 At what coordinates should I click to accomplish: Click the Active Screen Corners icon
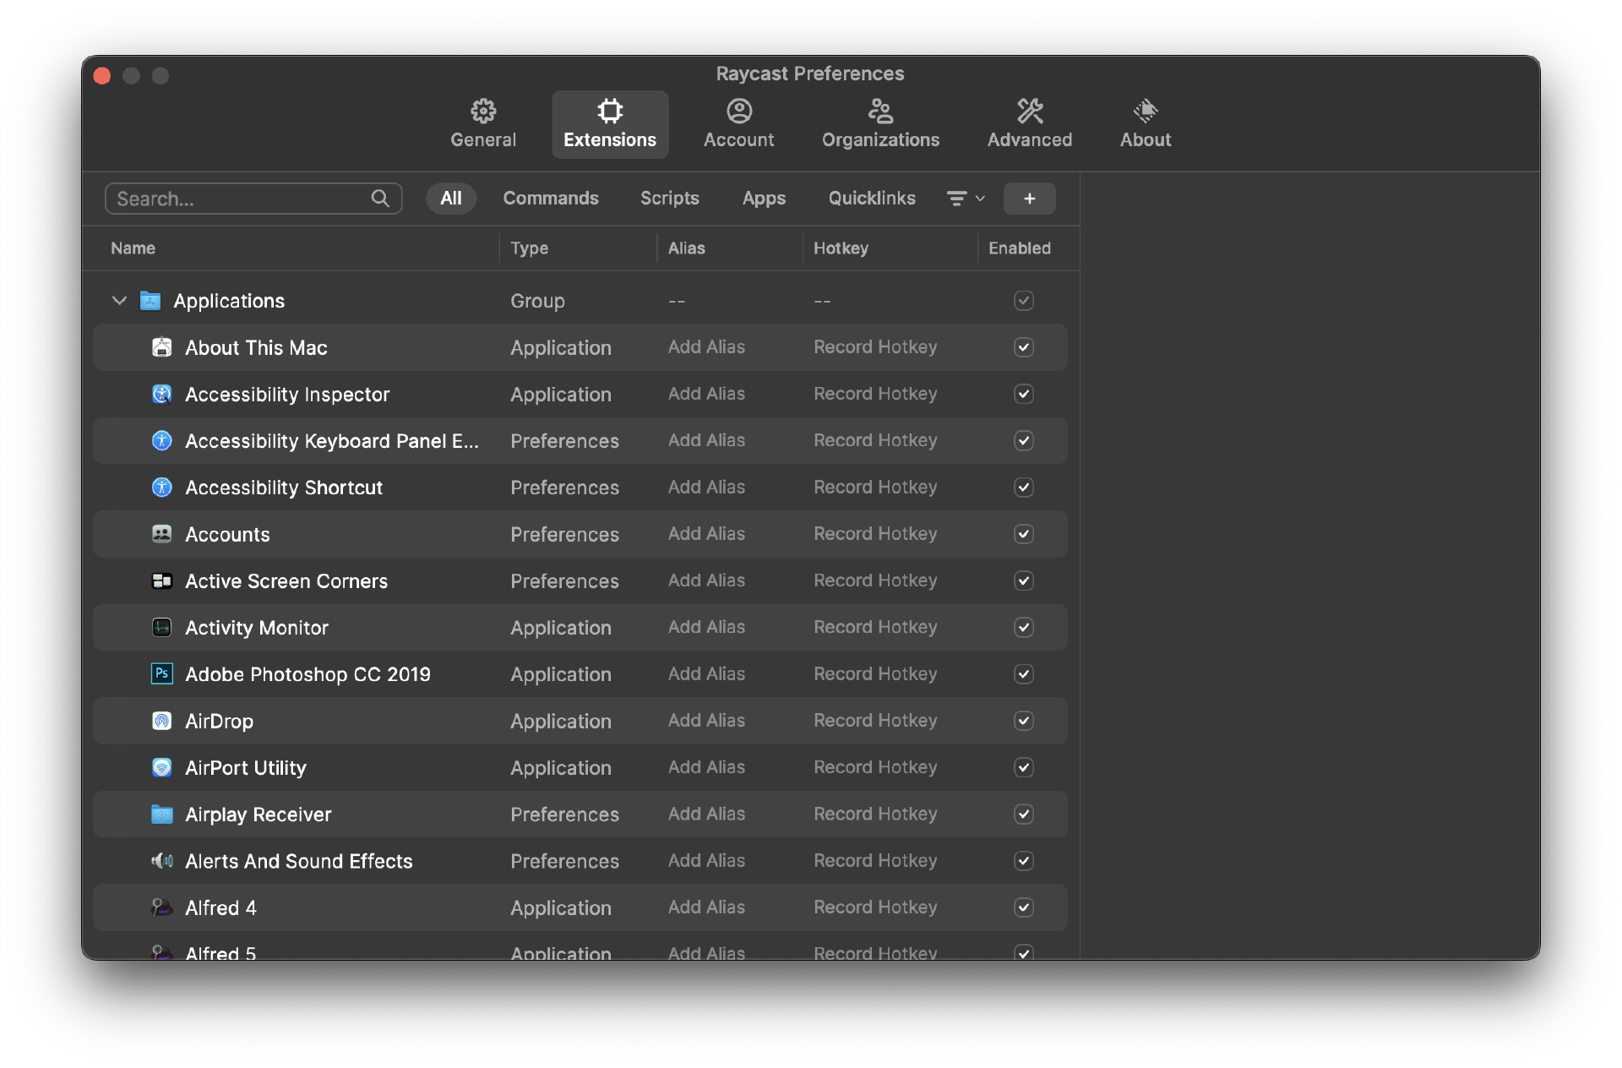pos(161,580)
